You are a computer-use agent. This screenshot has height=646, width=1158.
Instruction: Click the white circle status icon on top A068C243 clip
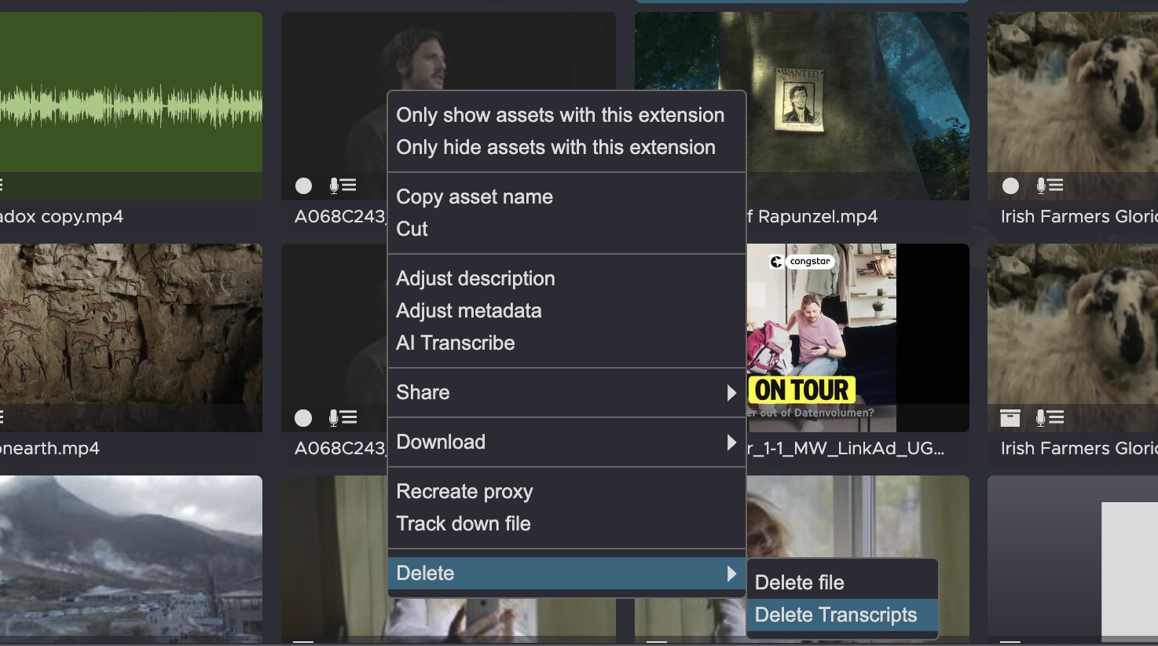[303, 185]
